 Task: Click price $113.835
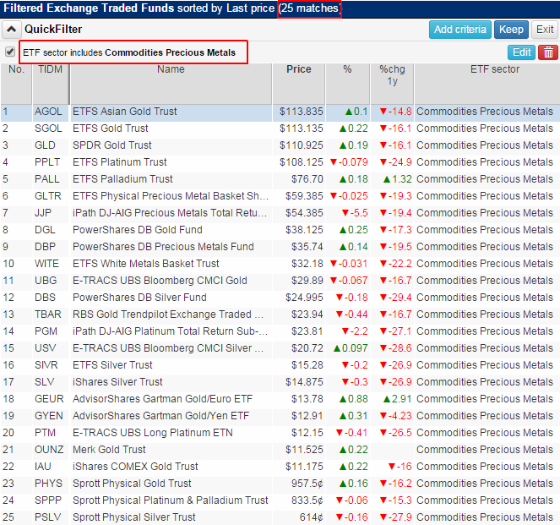pyautogui.click(x=301, y=112)
